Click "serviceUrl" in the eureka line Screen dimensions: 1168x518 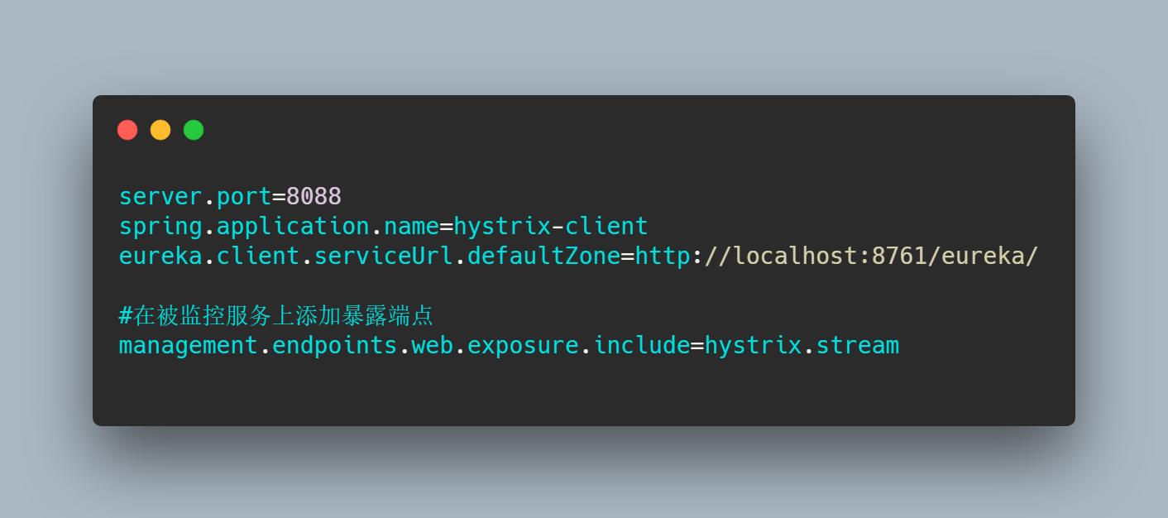384,257
